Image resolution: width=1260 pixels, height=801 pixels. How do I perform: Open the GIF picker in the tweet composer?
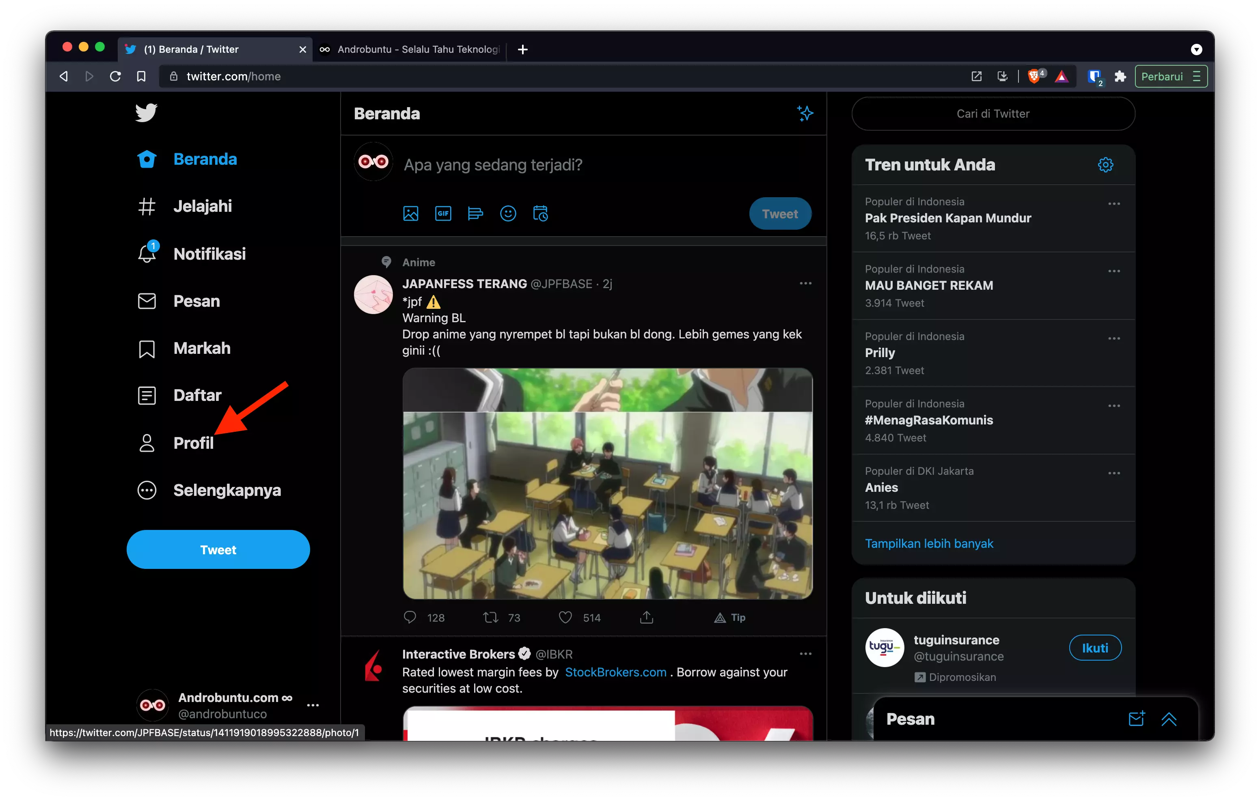click(443, 213)
